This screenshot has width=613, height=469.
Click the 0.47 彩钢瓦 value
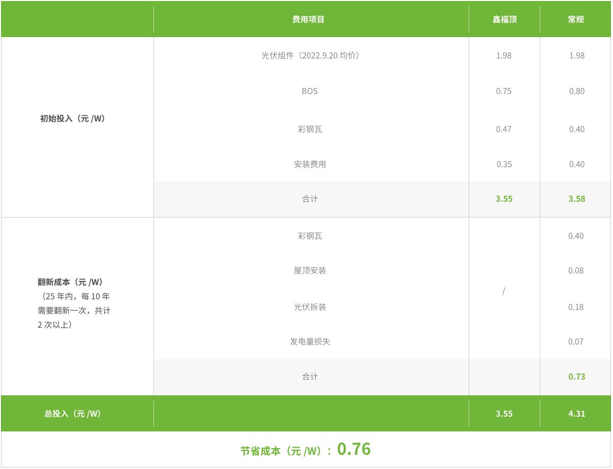[x=504, y=129]
